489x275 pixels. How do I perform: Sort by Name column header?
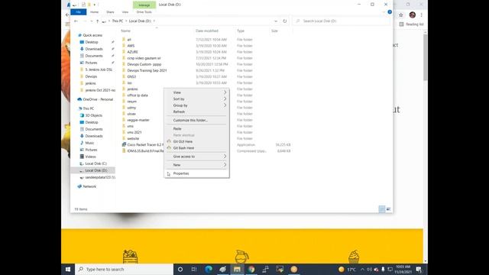[x=125, y=31]
